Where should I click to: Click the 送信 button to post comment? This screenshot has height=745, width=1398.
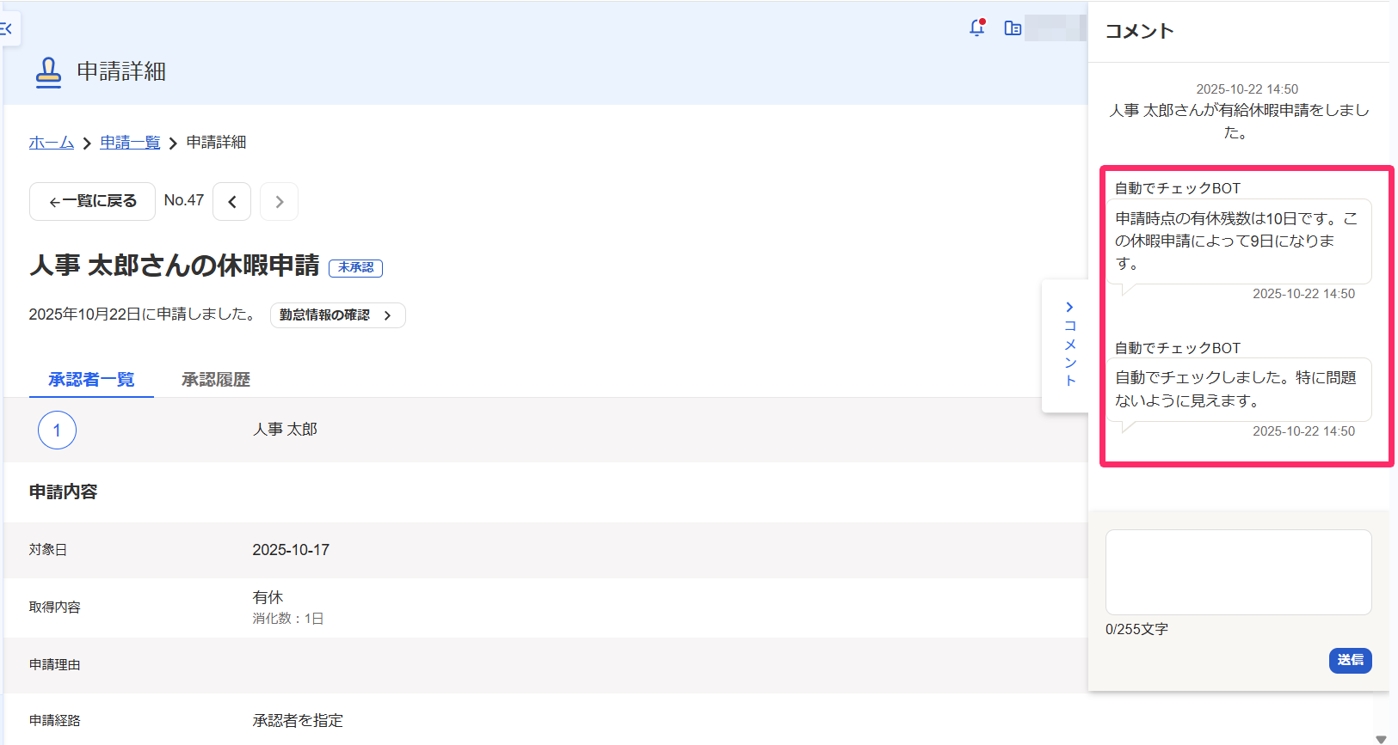pyautogui.click(x=1350, y=660)
